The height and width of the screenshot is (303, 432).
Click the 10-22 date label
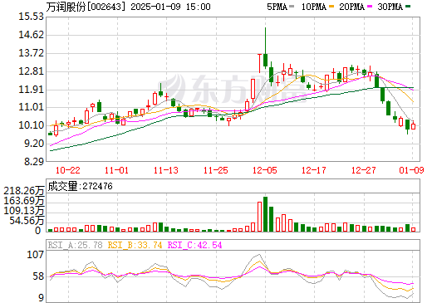coord(68,170)
